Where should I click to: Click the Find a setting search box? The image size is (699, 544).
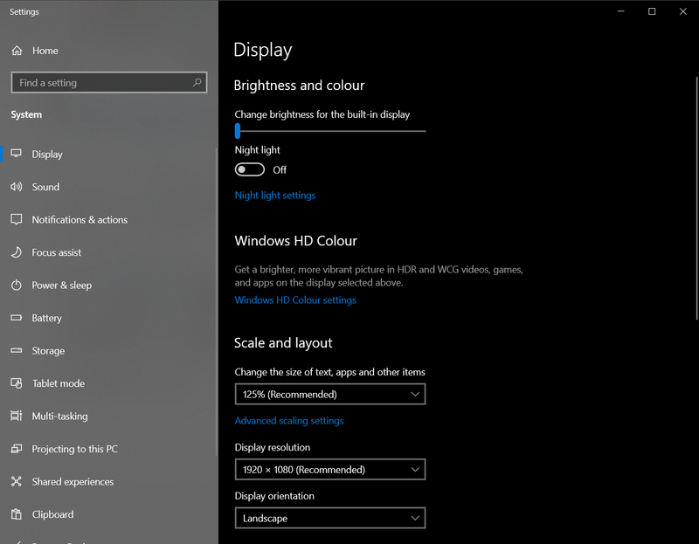point(100,83)
